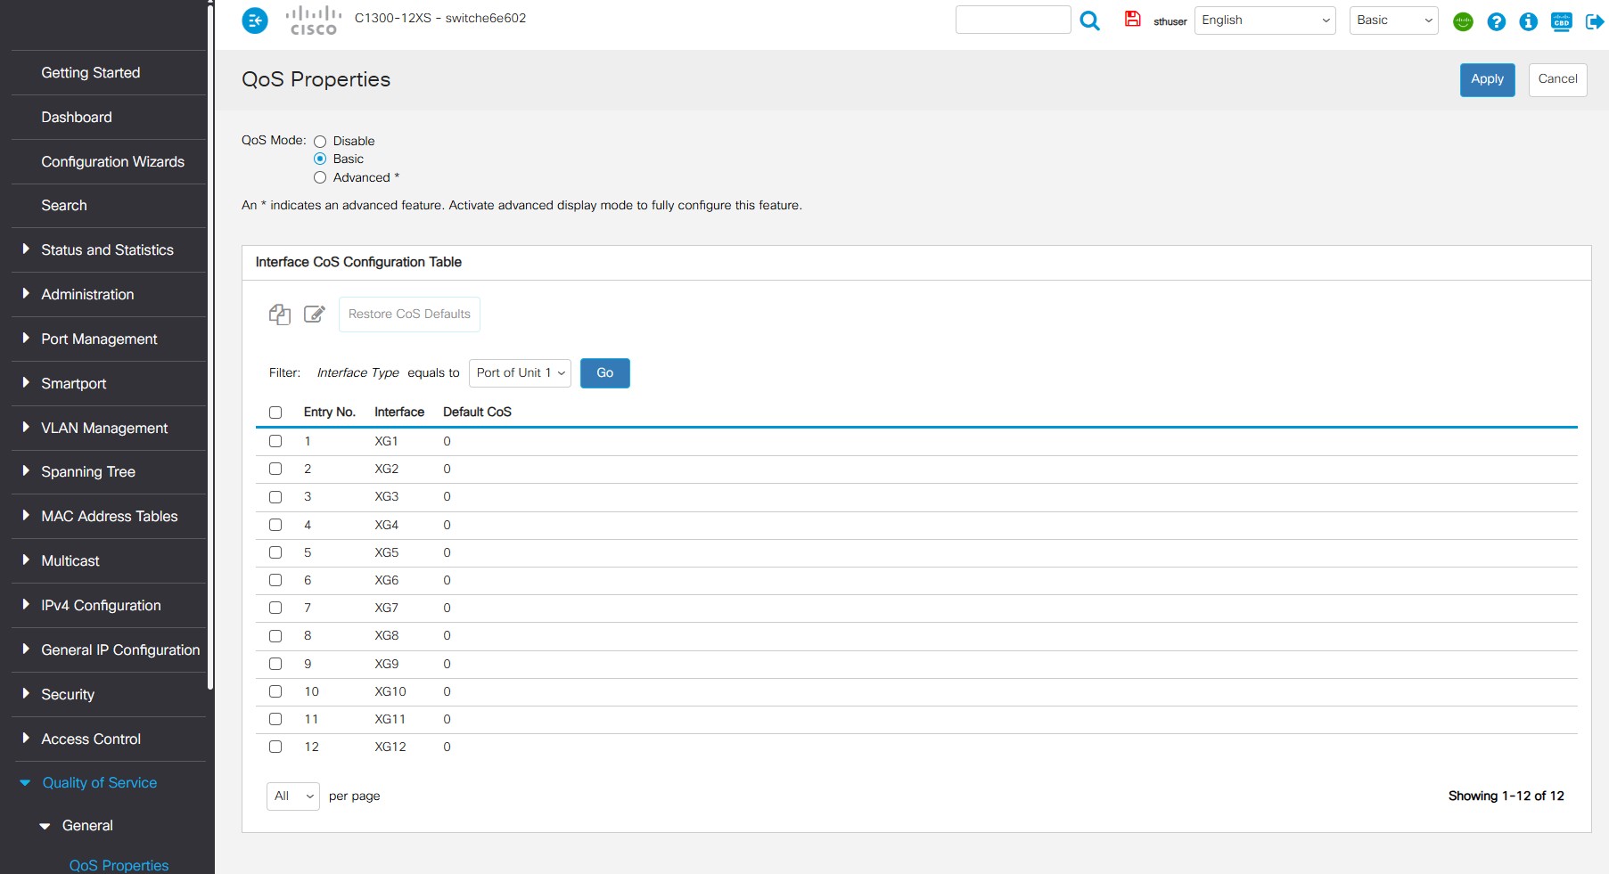Click the copy settings icon
Screen dimensions: 1609x874
point(280,314)
